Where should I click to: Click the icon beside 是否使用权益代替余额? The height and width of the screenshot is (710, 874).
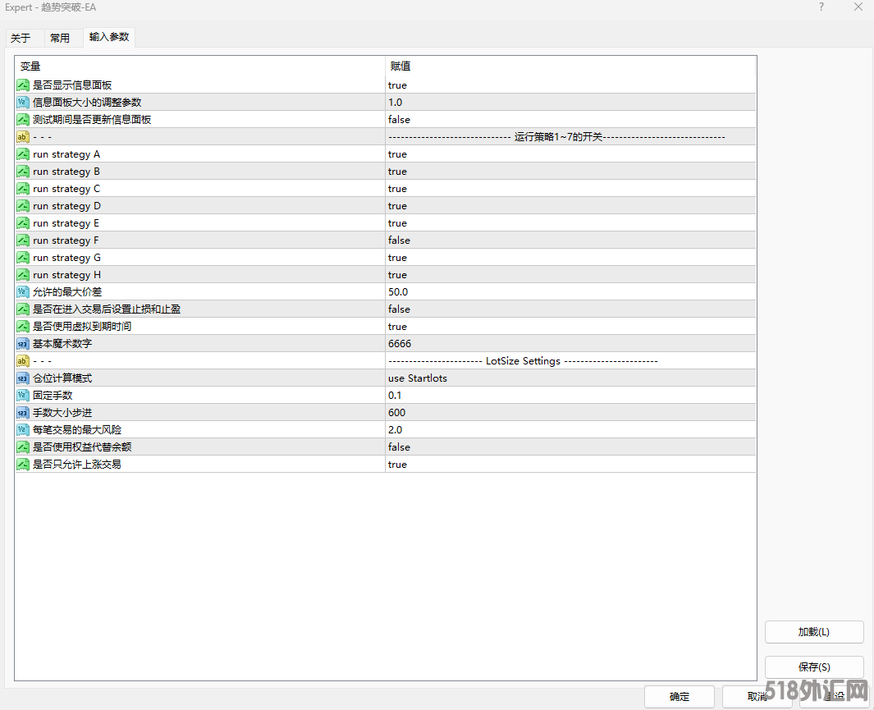(23, 447)
